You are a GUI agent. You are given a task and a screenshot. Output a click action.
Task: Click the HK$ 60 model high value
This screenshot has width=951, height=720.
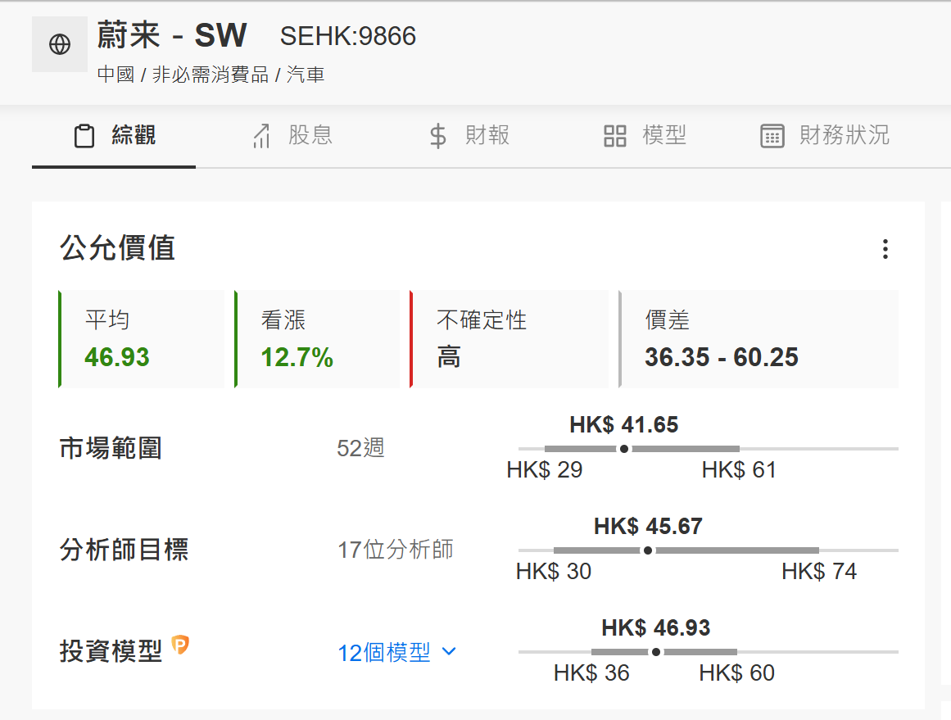(737, 673)
